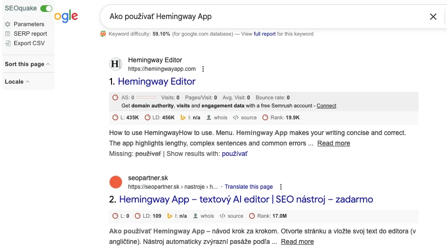Screen dimensions: 447x251
Task: Click Connect to link Semrush account
Action: 326,106
